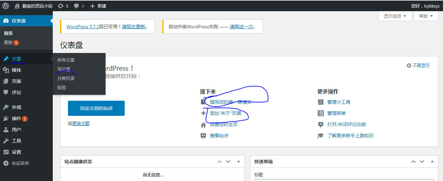Click the edit icon beside 撰写您的第一篇博文
The image size is (443, 181).
(x=203, y=102)
